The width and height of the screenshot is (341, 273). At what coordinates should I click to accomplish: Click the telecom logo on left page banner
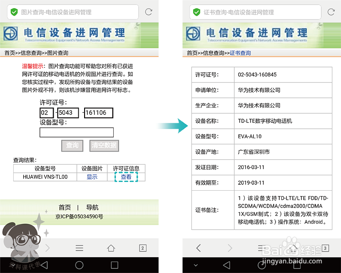pos(10,34)
